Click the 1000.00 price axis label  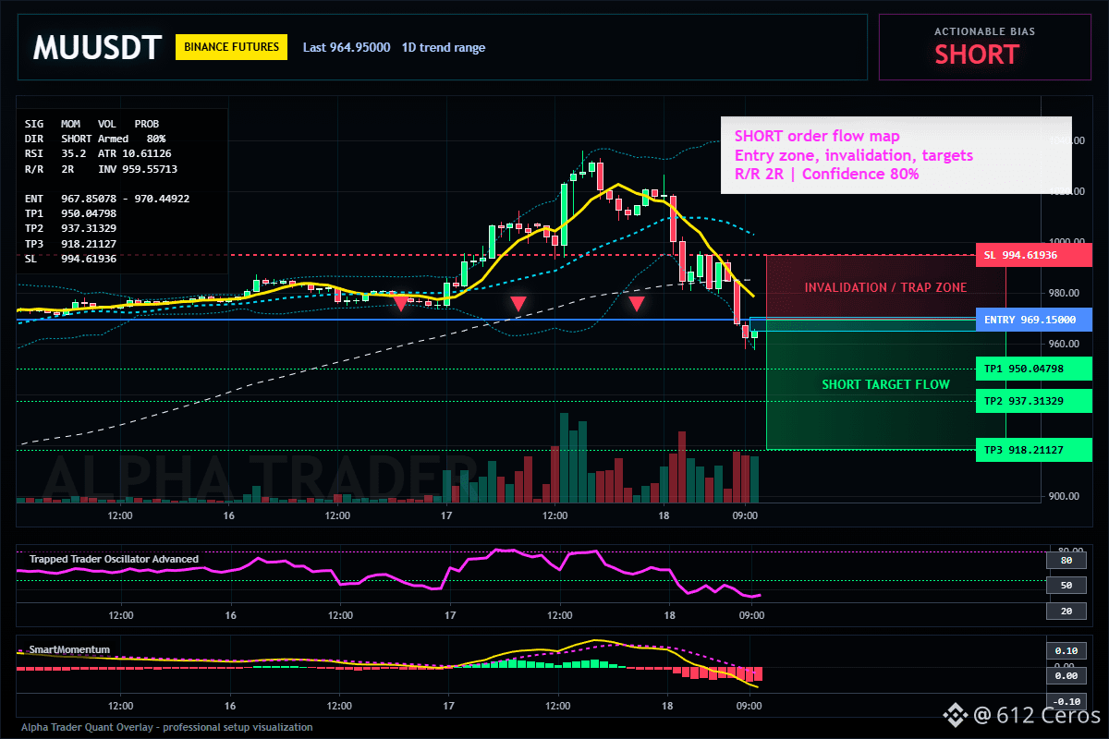pyautogui.click(x=1065, y=242)
